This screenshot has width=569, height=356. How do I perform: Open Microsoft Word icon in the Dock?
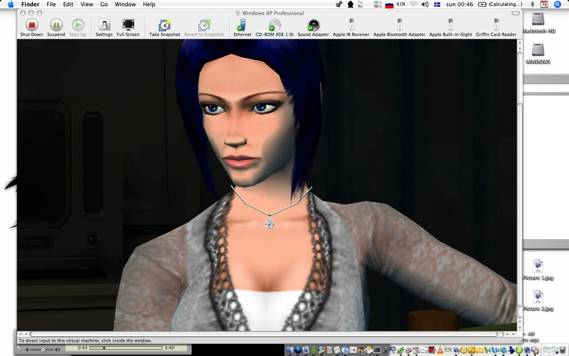pos(496,350)
